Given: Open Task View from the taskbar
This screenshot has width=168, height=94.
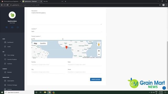Looking at the screenshot, I should coord(41,92).
